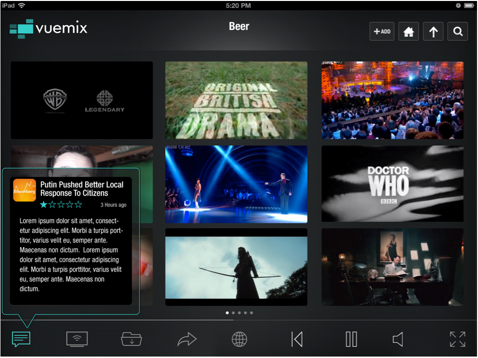Viewport: 478px width, 358px height.
Task: Open the orange studio audience video thumbnail
Action: [x=392, y=100]
